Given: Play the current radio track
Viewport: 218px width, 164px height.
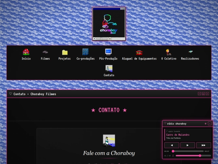Looking at the screenshot, I should point(188,145).
